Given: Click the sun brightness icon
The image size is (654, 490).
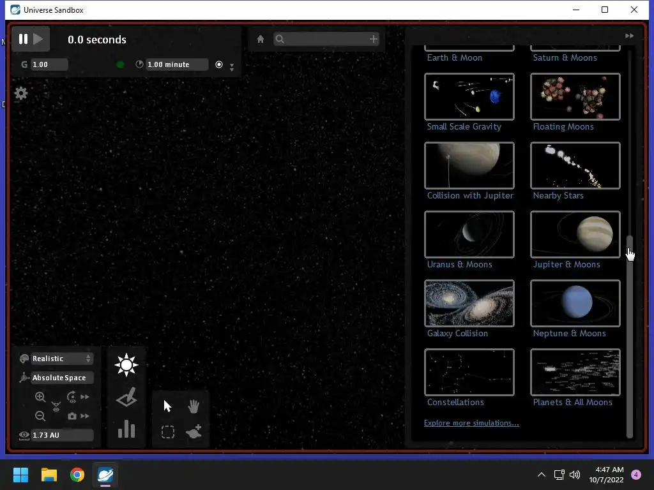Looking at the screenshot, I should 126,365.
